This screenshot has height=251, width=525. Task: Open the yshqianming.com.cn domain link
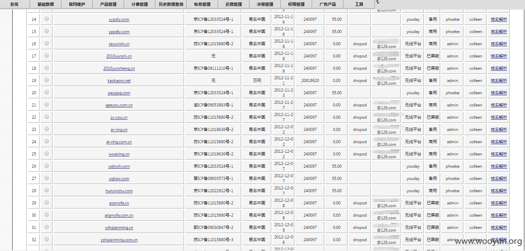119,240
